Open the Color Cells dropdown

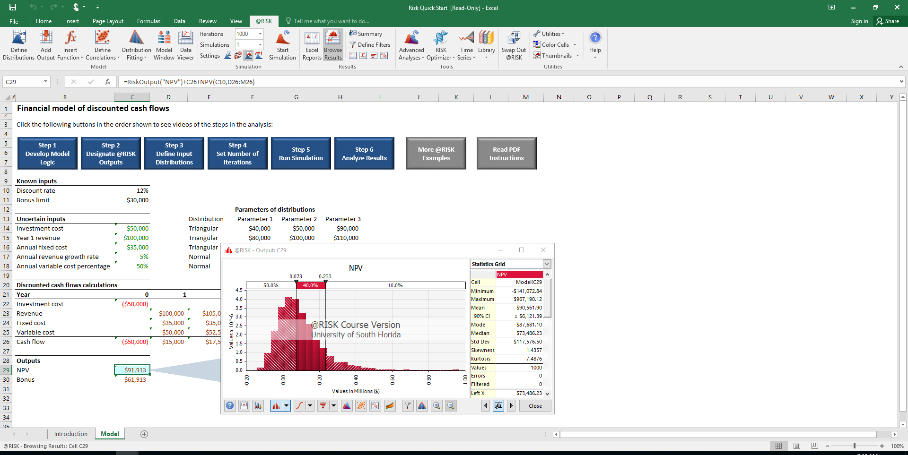pos(555,45)
